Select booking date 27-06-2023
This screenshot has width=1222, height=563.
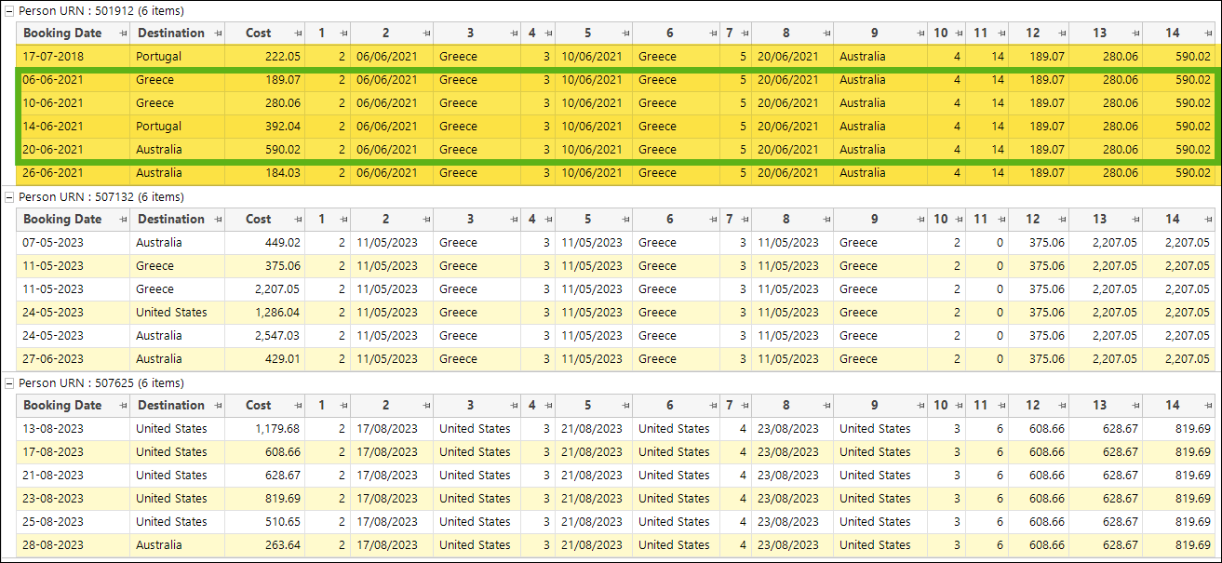(74, 359)
